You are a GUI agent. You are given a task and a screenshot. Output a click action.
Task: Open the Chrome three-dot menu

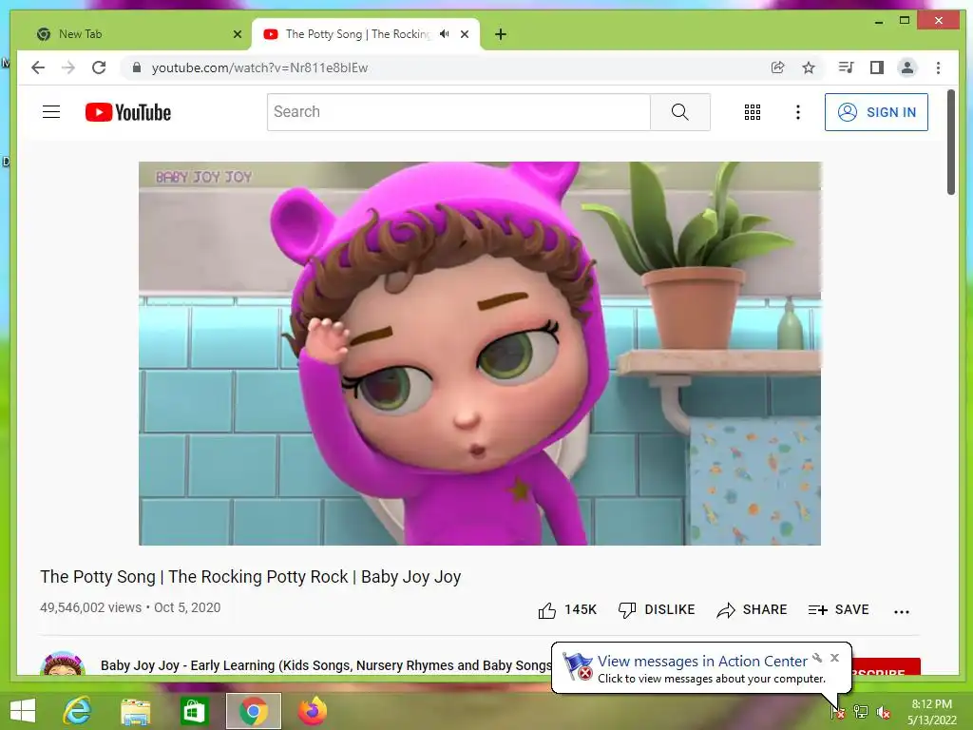pyautogui.click(x=938, y=67)
